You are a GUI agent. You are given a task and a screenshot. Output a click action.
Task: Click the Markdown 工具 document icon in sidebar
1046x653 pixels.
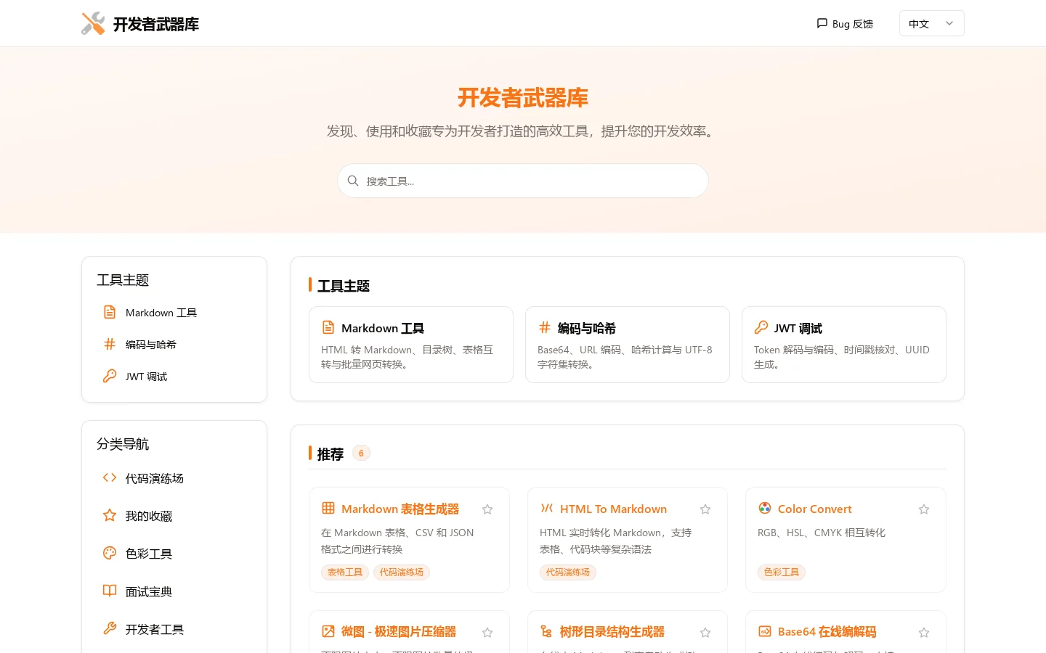pyautogui.click(x=110, y=312)
